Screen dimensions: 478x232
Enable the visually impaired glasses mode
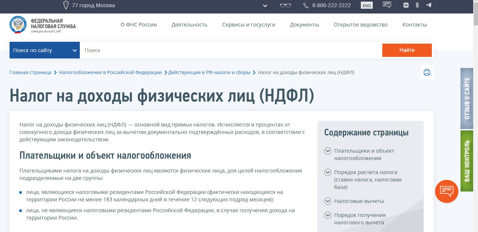point(285,5)
